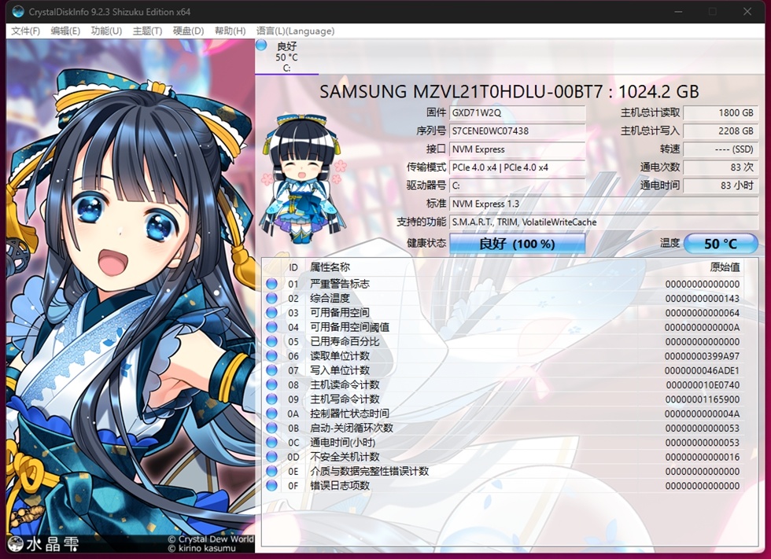Viewport: 771px width, 559px height.
Task: Click status orb of row 05 已用寿命百分比
Action: pyautogui.click(x=271, y=341)
